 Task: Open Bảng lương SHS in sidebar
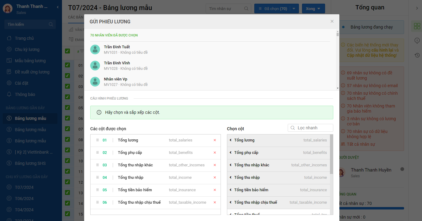(30, 163)
